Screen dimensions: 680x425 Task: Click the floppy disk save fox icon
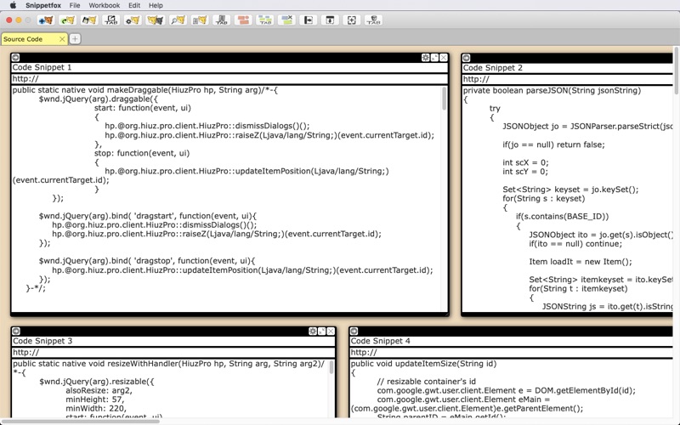[x=89, y=20]
